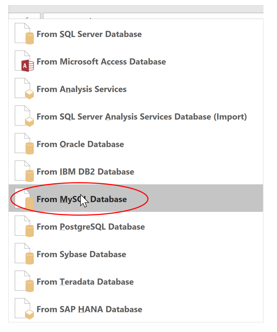
Task: Choose From Analysis Services
Action: click(82, 89)
